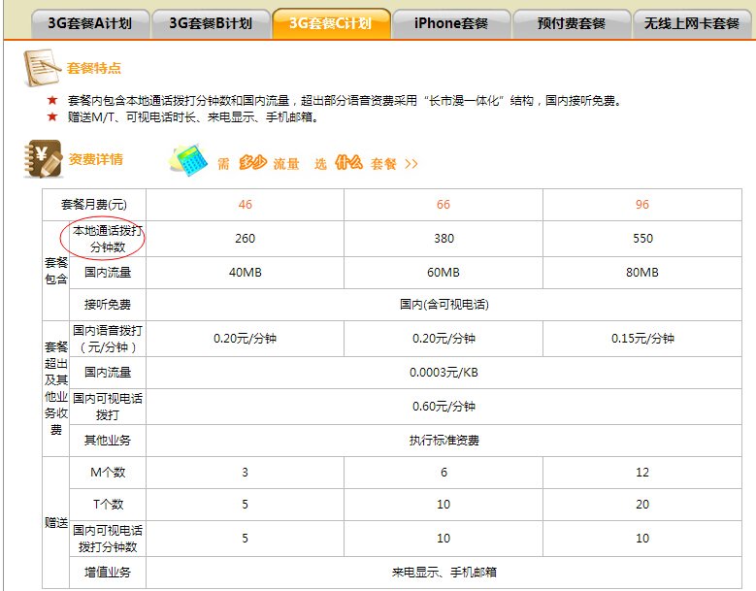The image size is (756, 591).
Task: Click the 0.0003元/KB cell
Action: (444, 373)
